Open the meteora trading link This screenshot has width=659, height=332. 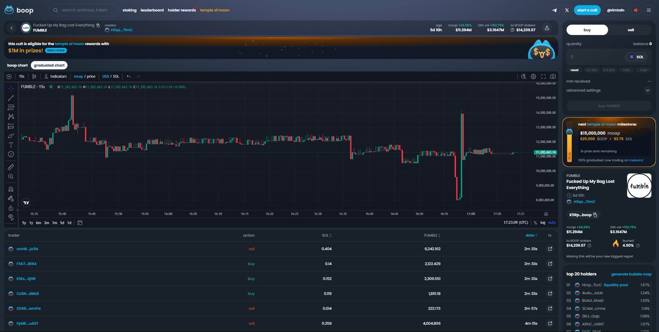(x=636, y=160)
